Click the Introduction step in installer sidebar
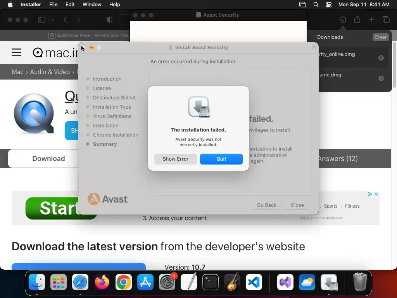The image size is (397, 298). pos(107,79)
